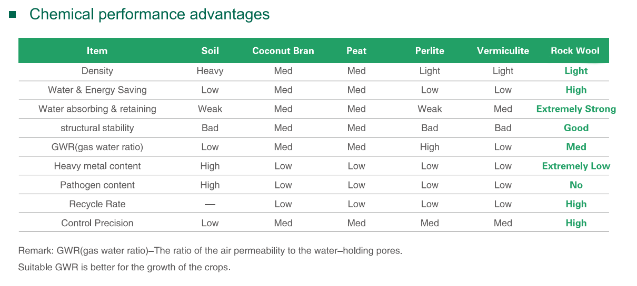Click the GWR(gas water ratio) row label
The height and width of the screenshot is (286, 637).
point(97,147)
